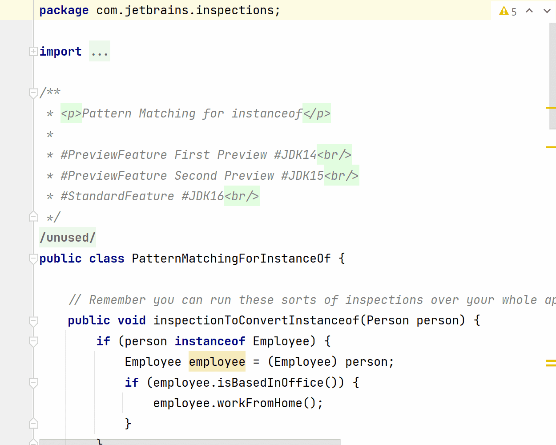
Task: Collapse Javadoc at the closing marker
Action: point(33,217)
